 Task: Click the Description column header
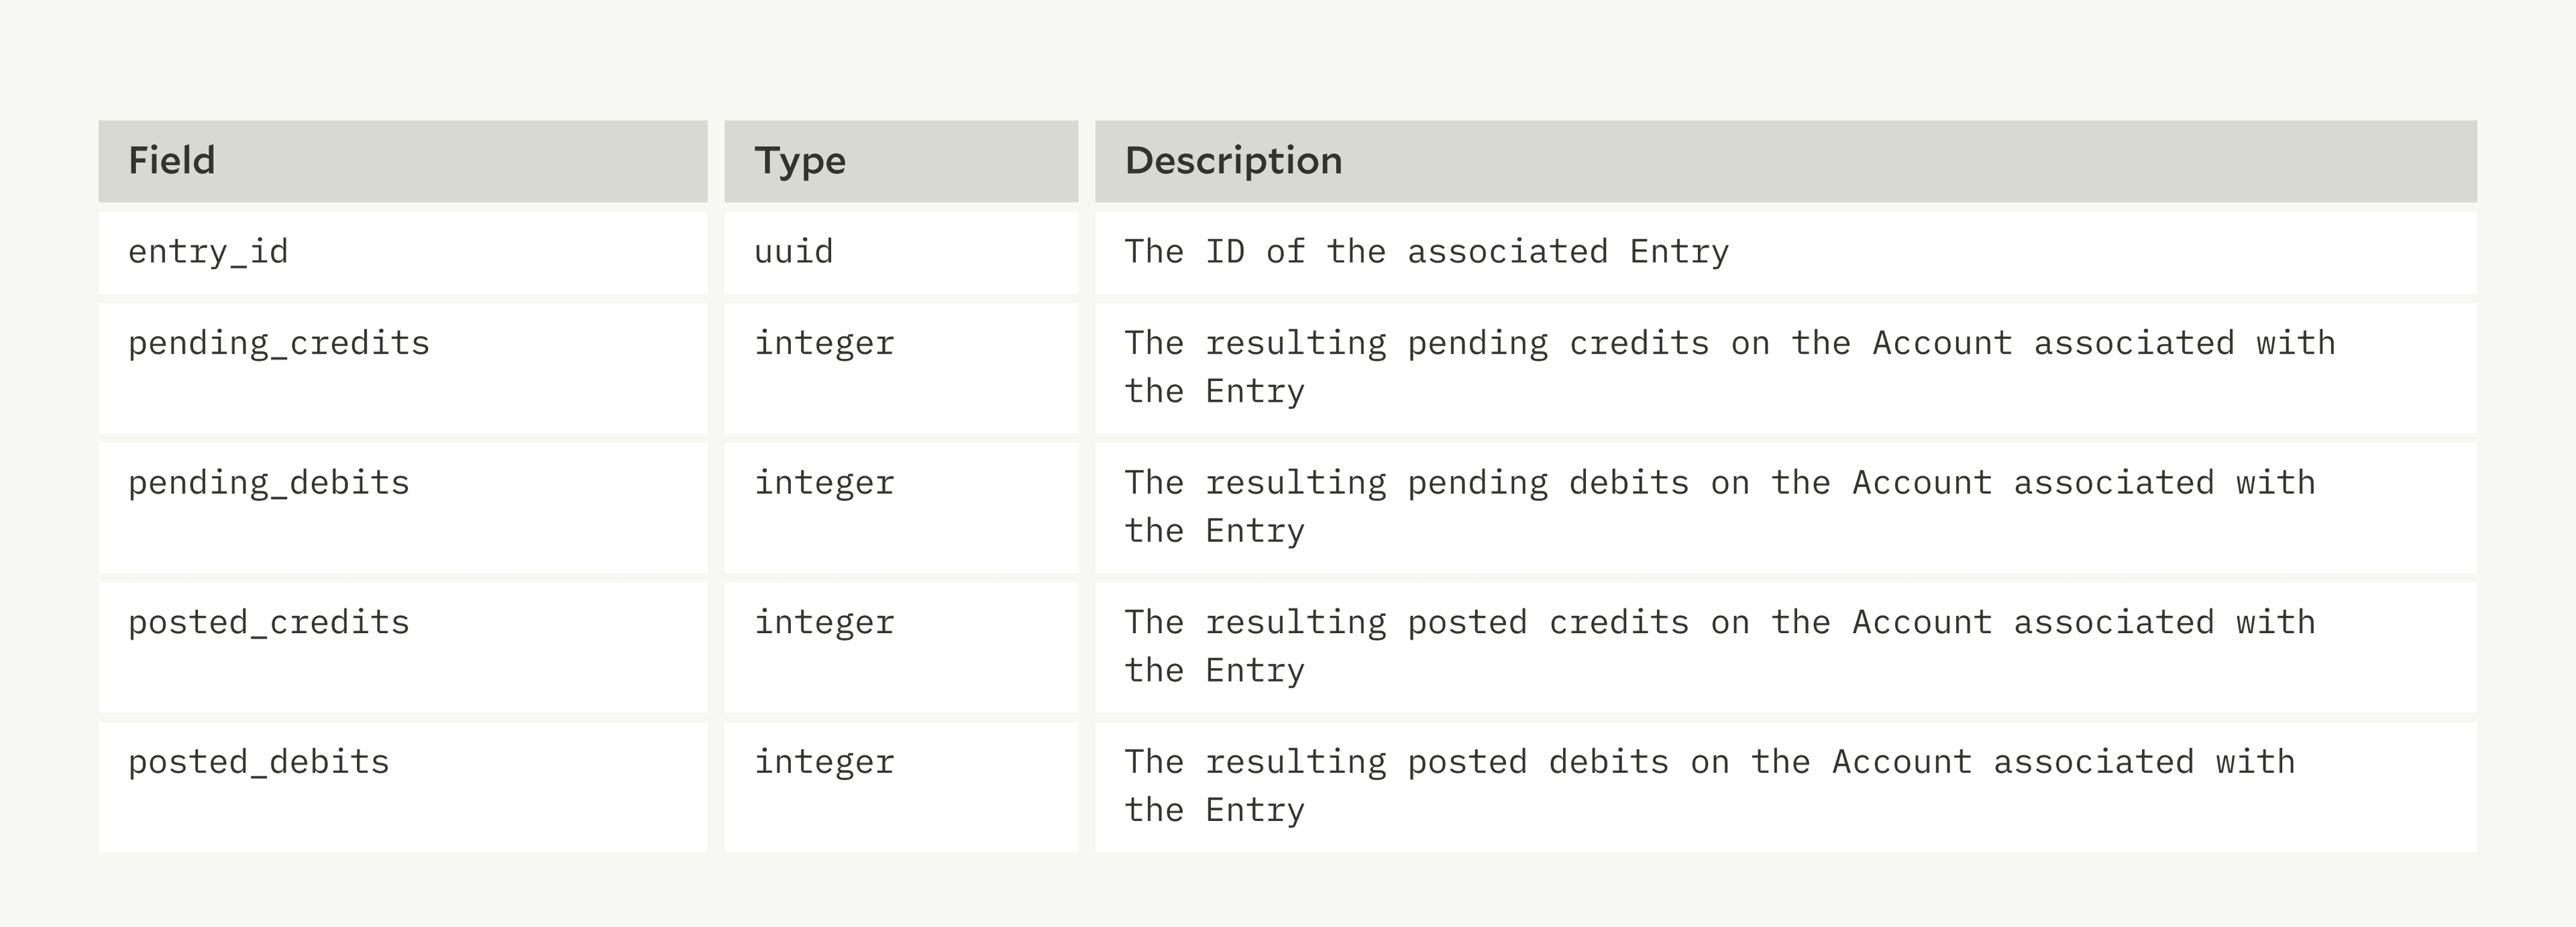[x=1233, y=161]
